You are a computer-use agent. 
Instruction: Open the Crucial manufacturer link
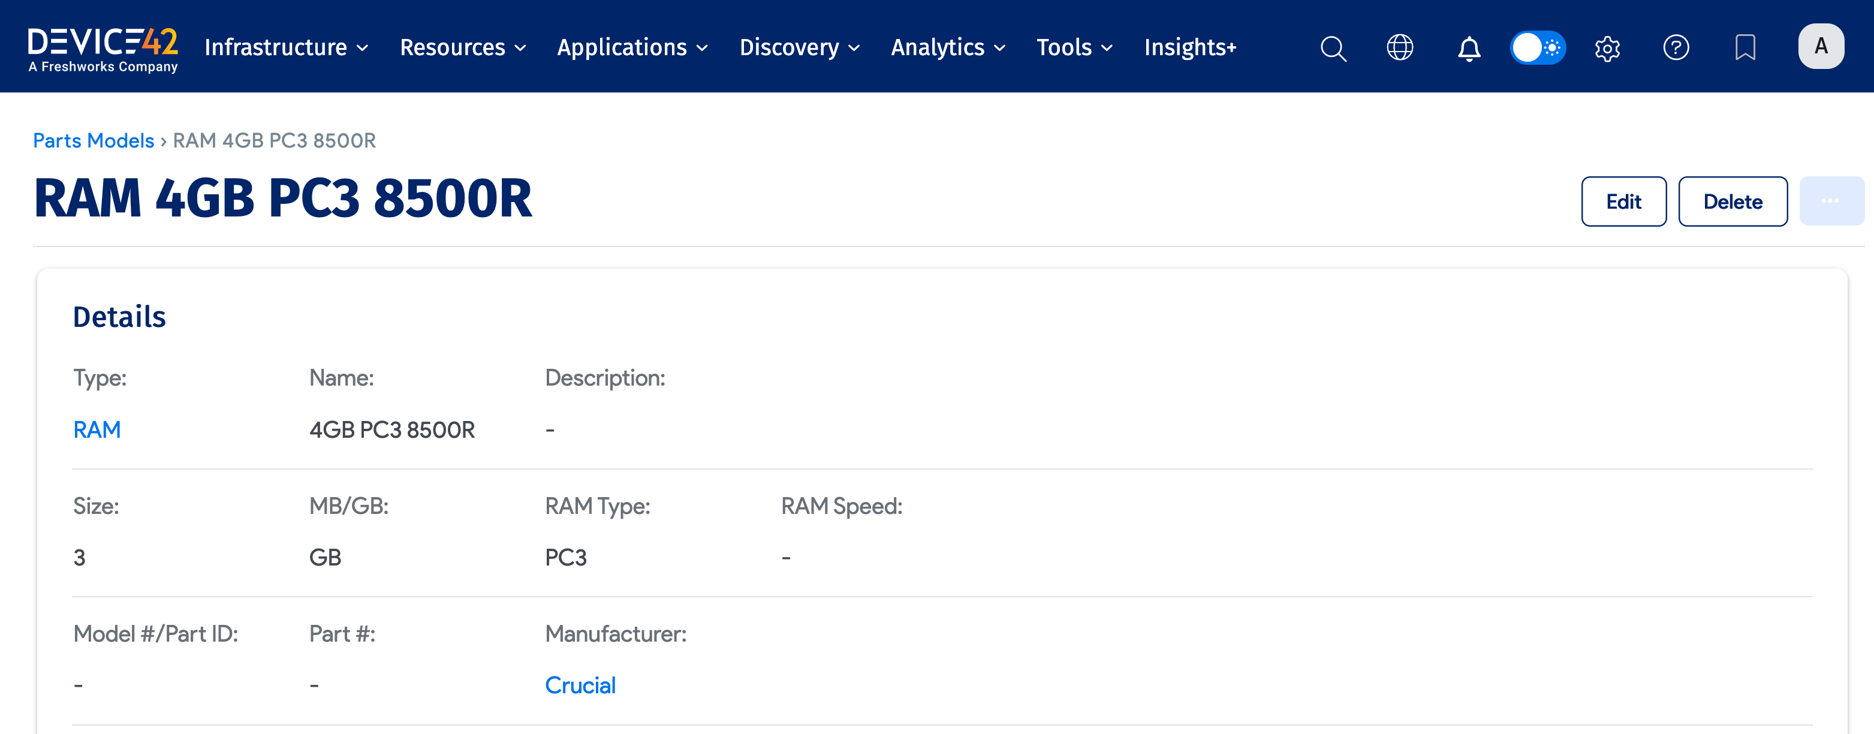pyautogui.click(x=580, y=685)
